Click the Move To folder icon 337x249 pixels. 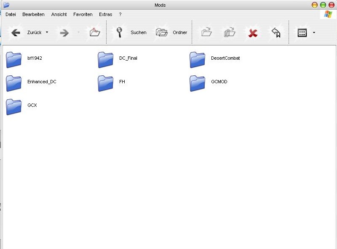pos(206,32)
